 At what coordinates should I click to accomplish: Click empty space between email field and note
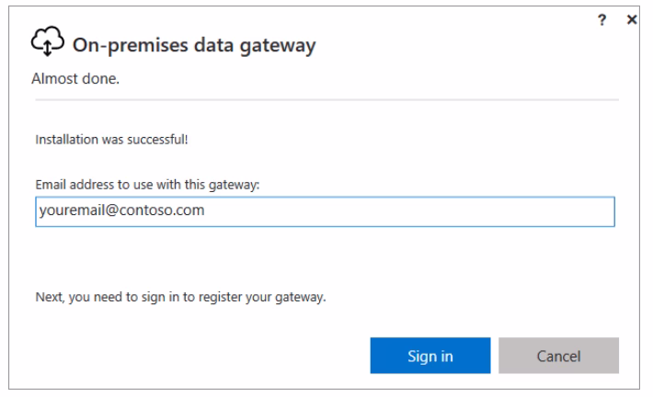click(x=325, y=258)
